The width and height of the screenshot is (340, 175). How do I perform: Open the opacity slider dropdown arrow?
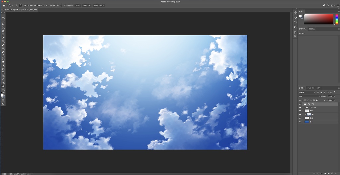point(334,96)
